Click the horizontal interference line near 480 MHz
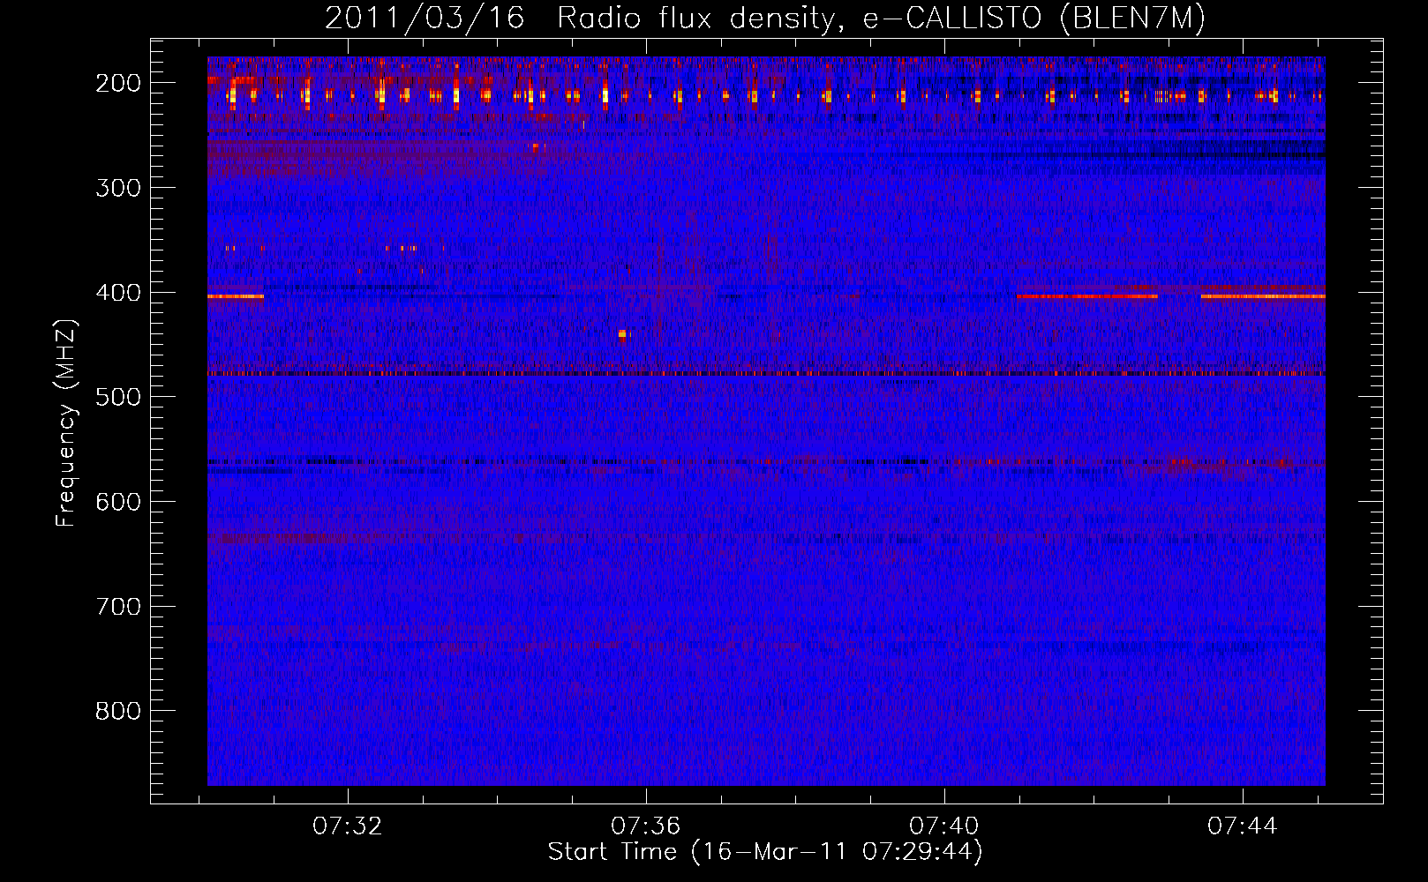1428x882 pixels. coord(766,374)
